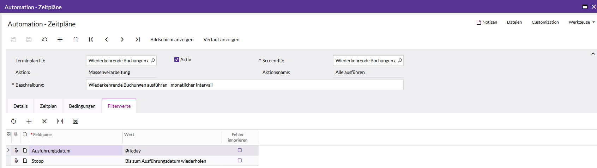Open Terminplan ID lookup search
This screenshot has height=168, width=597.
click(153, 61)
